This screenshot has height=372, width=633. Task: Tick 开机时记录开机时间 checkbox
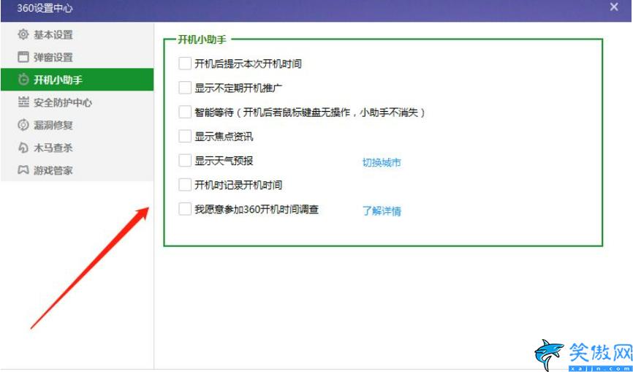(185, 185)
